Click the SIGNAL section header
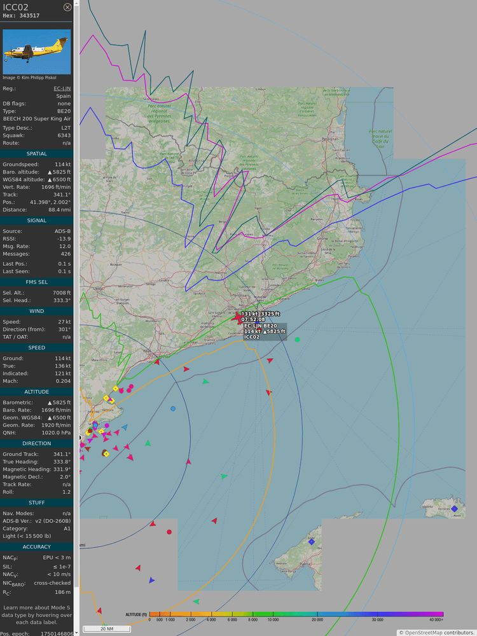This screenshot has height=636, width=477. 36,220
